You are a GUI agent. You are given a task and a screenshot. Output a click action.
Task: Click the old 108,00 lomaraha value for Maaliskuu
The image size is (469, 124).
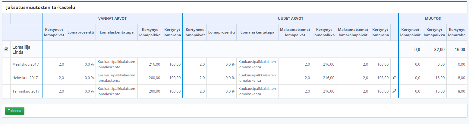pyautogui.click(x=175, y=64)
